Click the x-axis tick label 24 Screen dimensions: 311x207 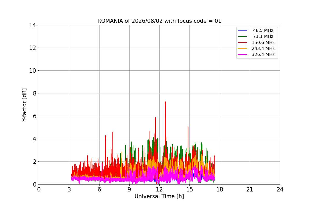(280, 189)
